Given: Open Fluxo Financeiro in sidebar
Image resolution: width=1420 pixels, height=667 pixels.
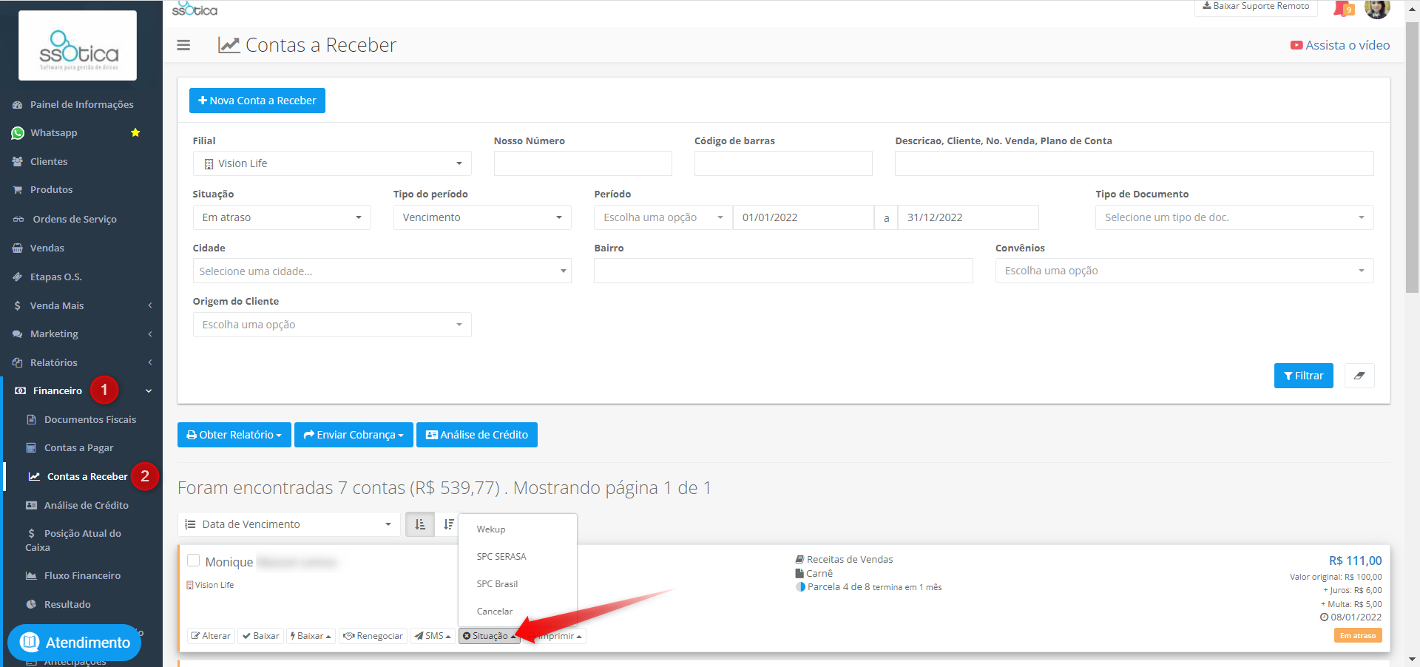Looking at the screenshot, I should pos(82,575).
